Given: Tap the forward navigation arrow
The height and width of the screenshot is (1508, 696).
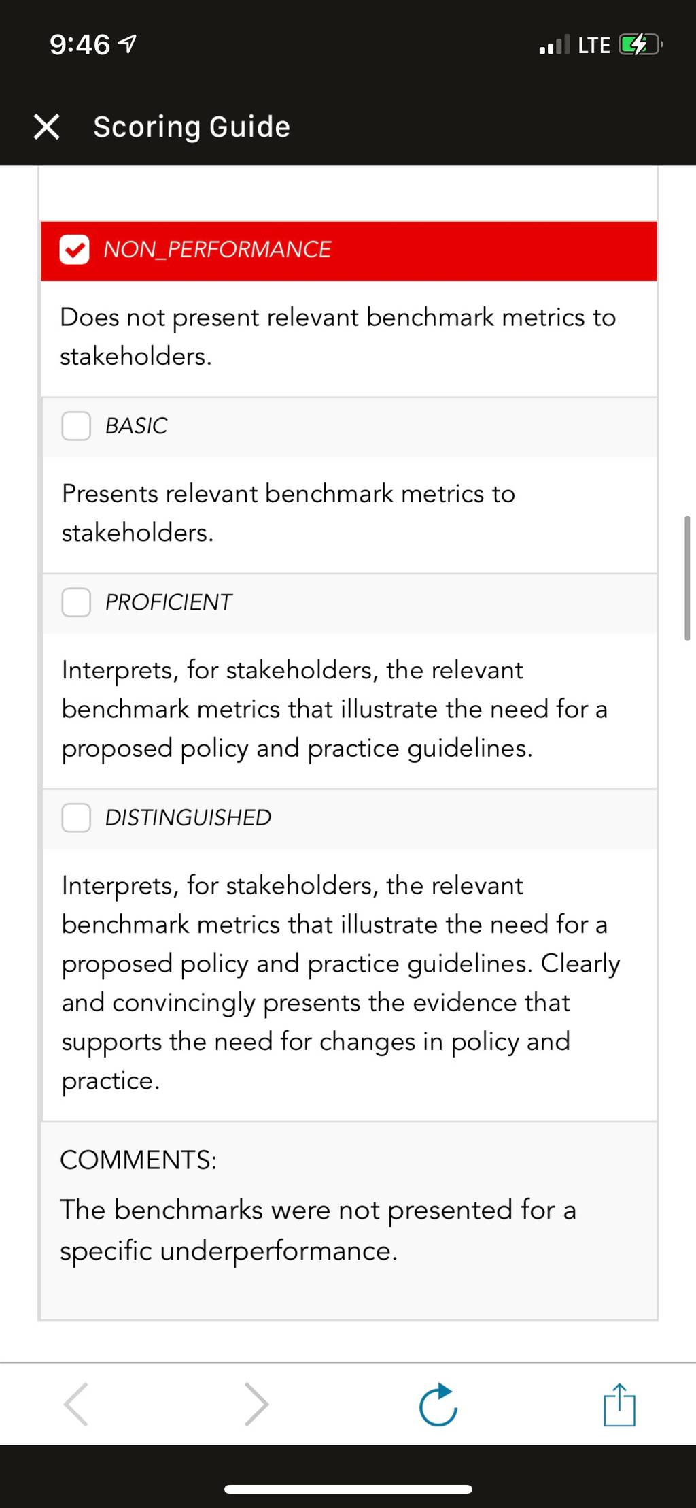Looking at the screenshot, I should 256,1404.
